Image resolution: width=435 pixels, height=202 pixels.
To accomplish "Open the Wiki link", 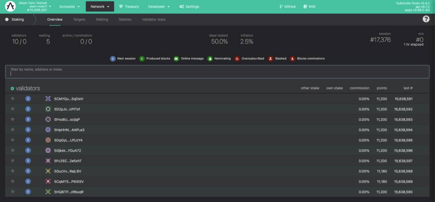I will point(309,6).
